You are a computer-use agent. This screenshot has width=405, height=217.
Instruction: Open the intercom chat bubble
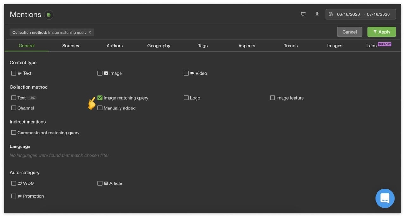385,198
